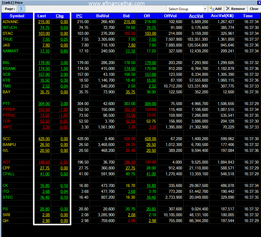Sort by the Chg column header

tap(60, 16)
